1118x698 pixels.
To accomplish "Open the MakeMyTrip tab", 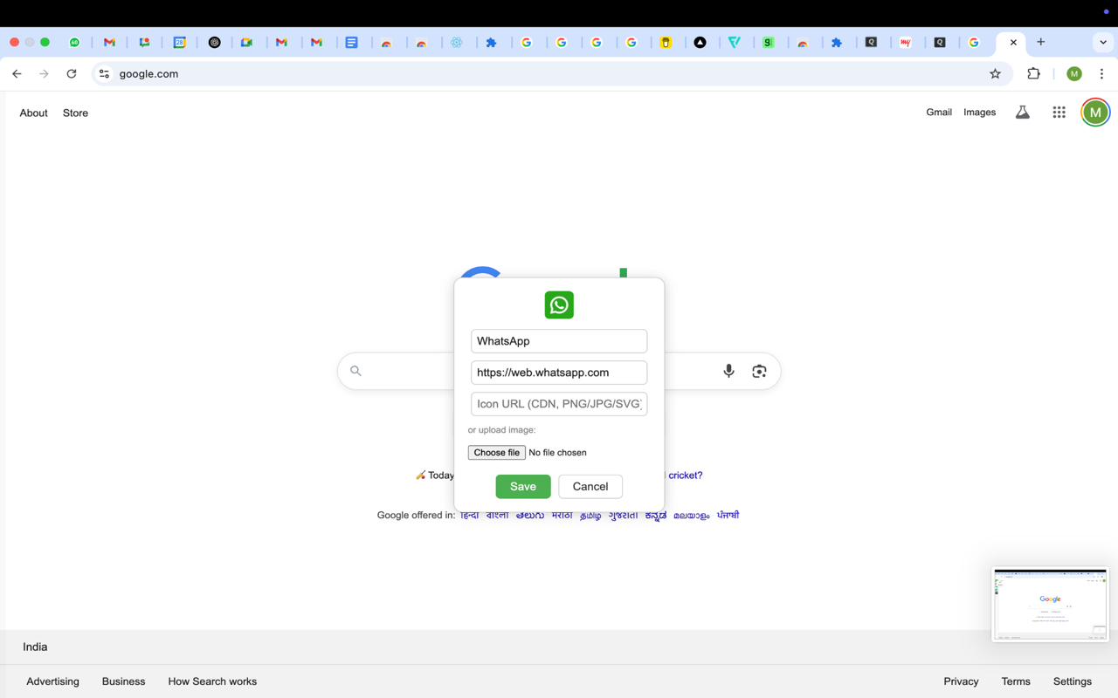I will point(906,42).
